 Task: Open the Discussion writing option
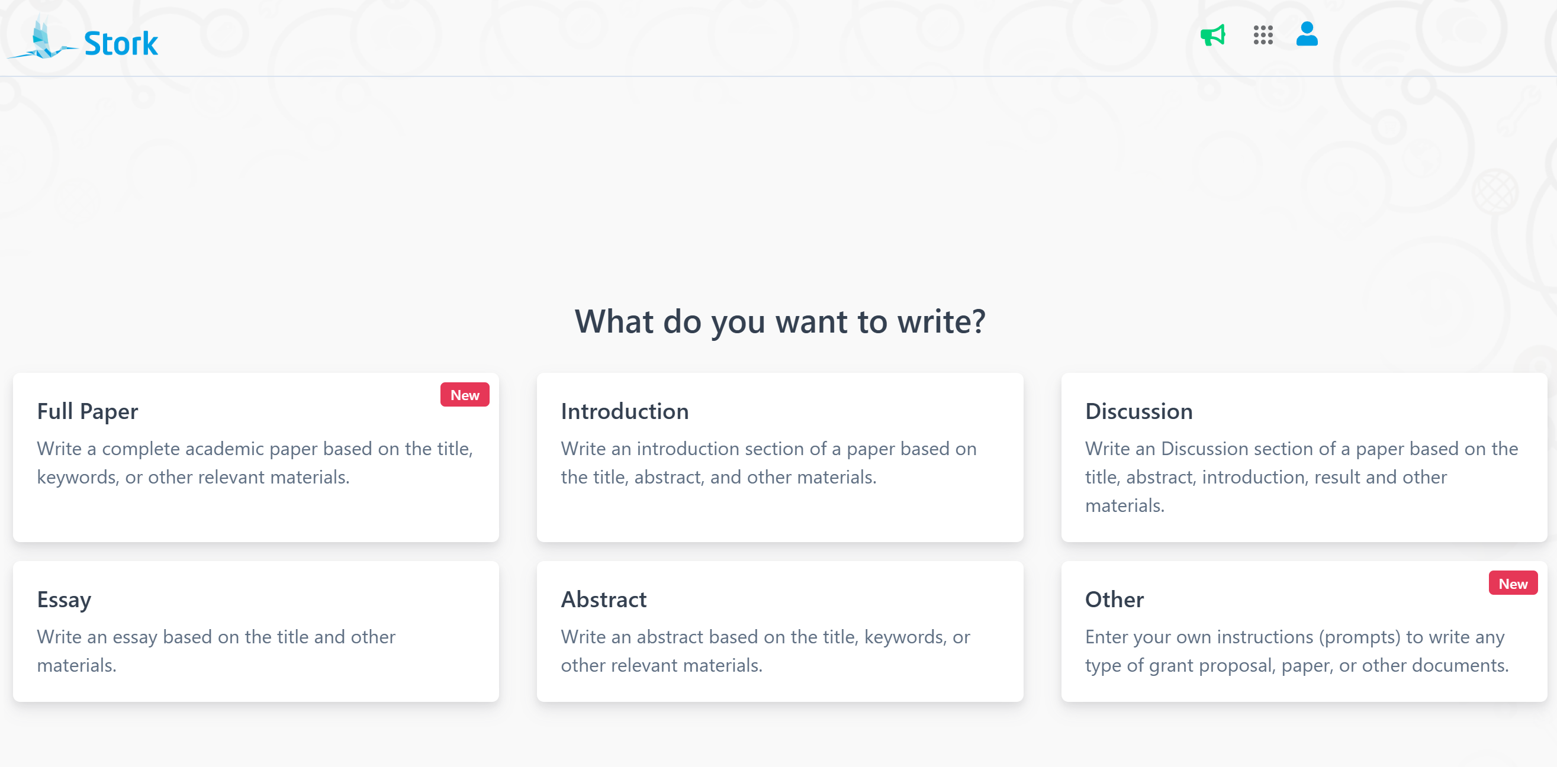coord(1138,411)
